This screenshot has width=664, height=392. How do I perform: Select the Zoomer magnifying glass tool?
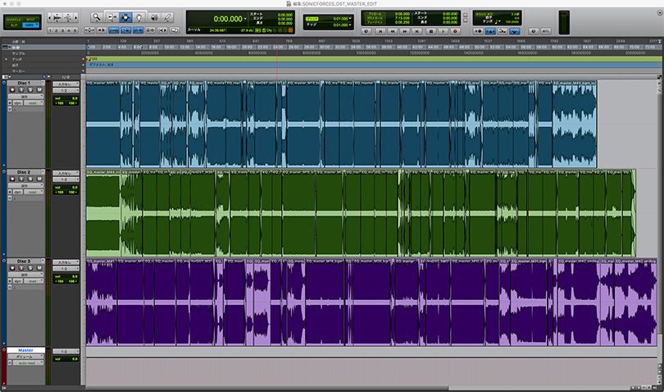[97, 17]
